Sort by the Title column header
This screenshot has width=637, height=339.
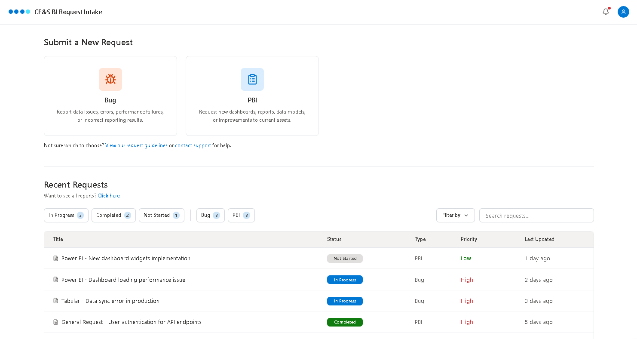(x=58, y=239)
